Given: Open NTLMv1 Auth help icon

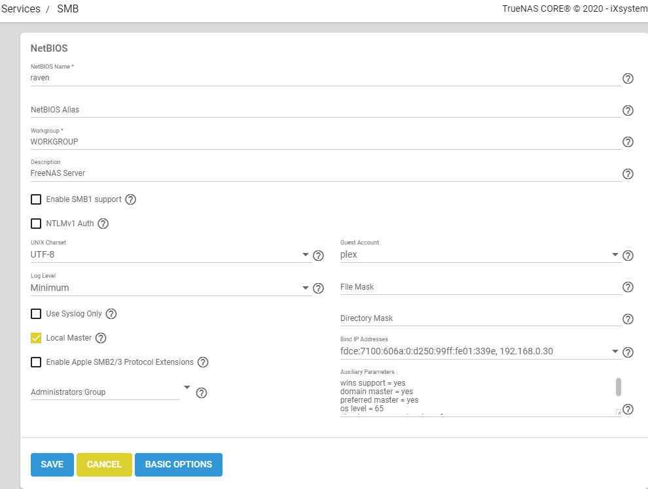Looking at the screenshot, I should point(103,224).
